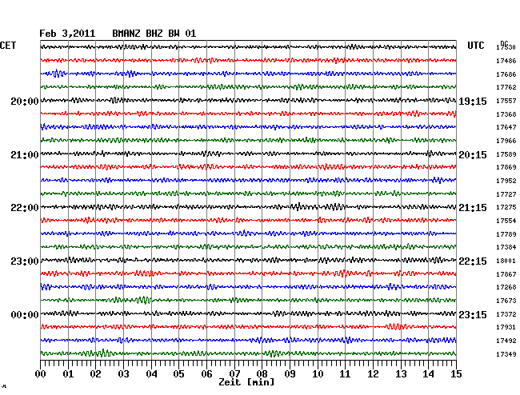The height and width of the screenshot is (395, 520).
Task: Click the '12' minute axis label
Action: pos(373,374)
